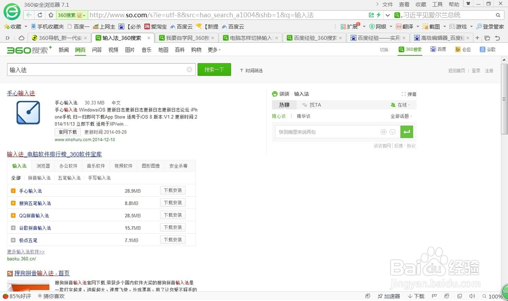The height and width of the screenshot is (301, 508).
Task: Open 下载 downloads in status bar
Action: pyautogui.click(x=416, y=296)
